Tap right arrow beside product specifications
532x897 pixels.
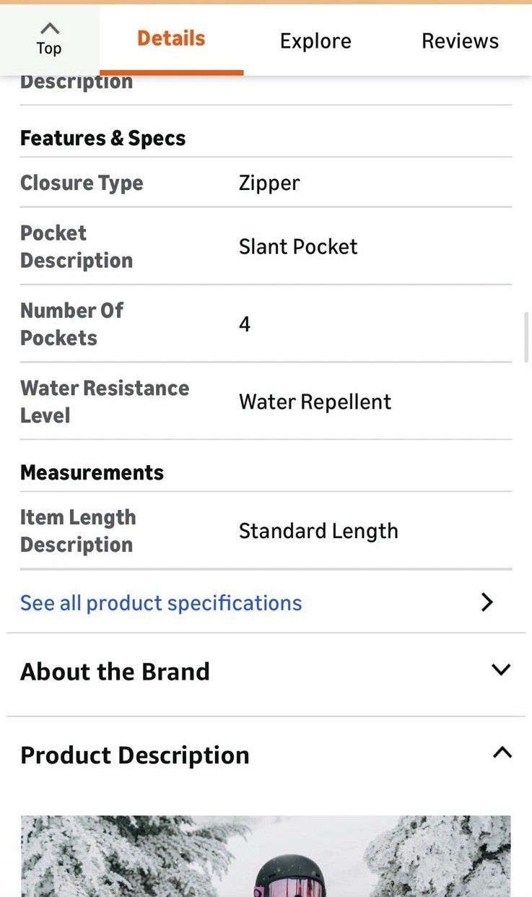click(x=487, y=602)
